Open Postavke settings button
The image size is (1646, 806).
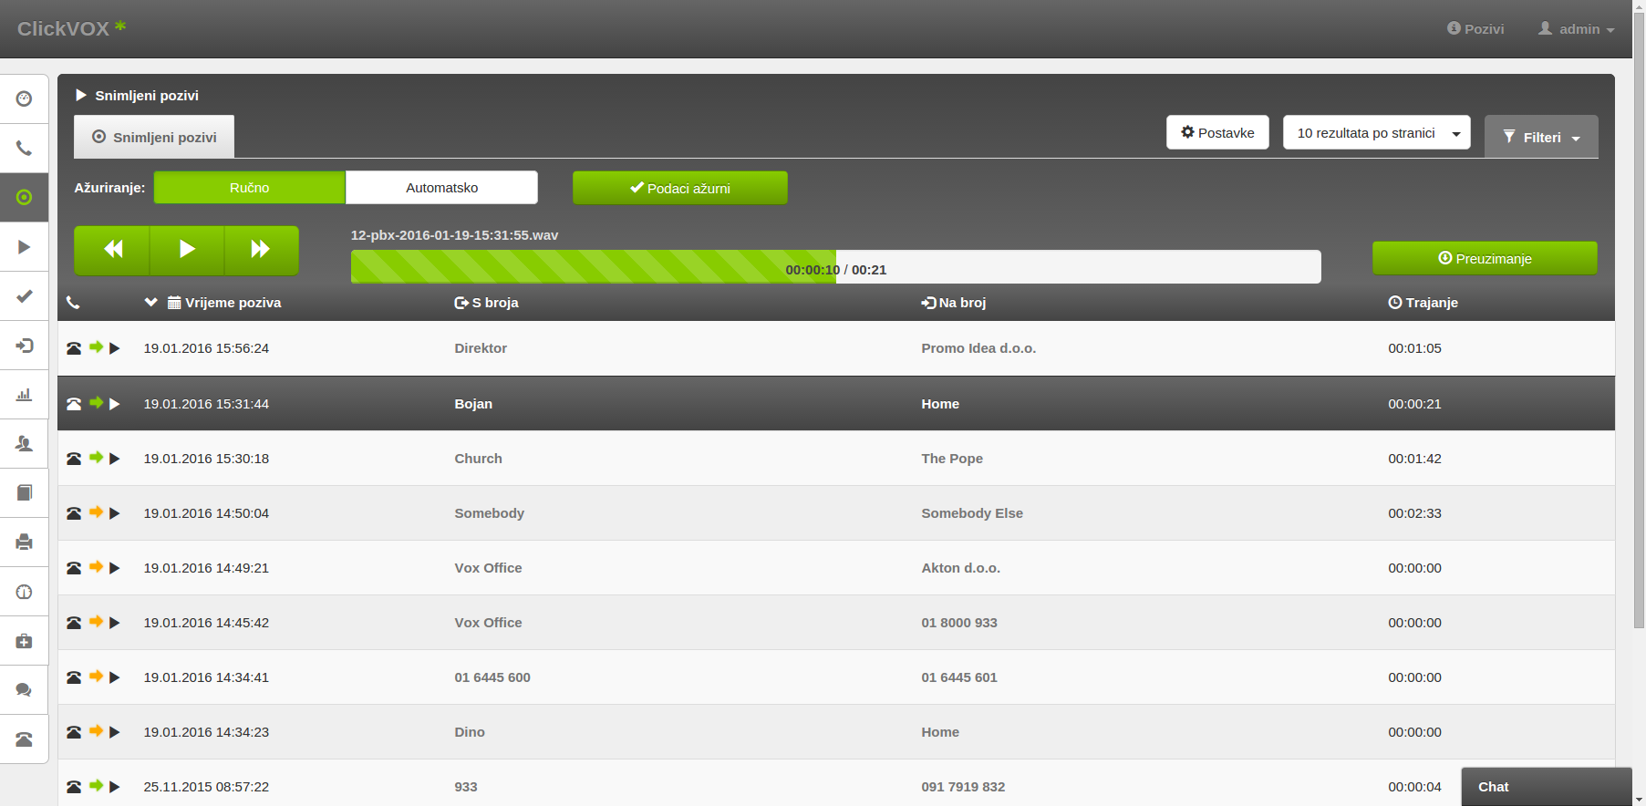[1216, 133]
